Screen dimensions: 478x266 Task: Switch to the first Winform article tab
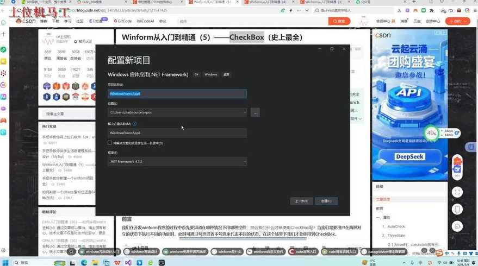tap(212, 2)
